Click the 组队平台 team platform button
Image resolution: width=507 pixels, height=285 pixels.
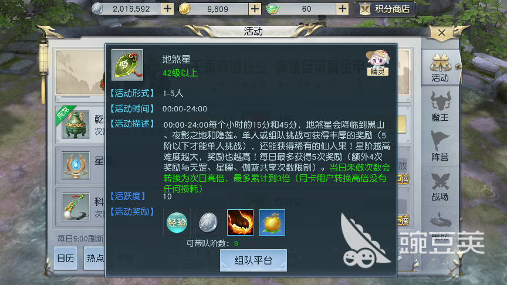click(253, 260)
